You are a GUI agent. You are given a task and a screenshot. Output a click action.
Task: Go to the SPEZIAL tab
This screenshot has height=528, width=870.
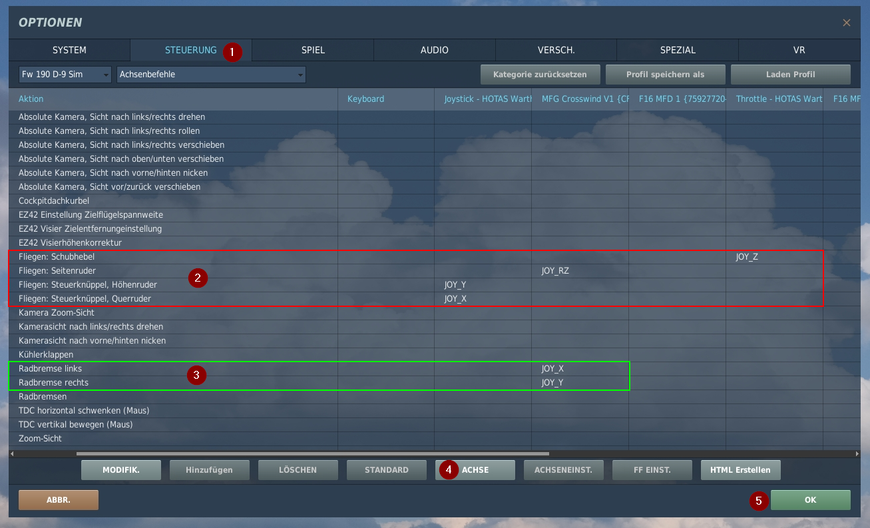point(678,50)
